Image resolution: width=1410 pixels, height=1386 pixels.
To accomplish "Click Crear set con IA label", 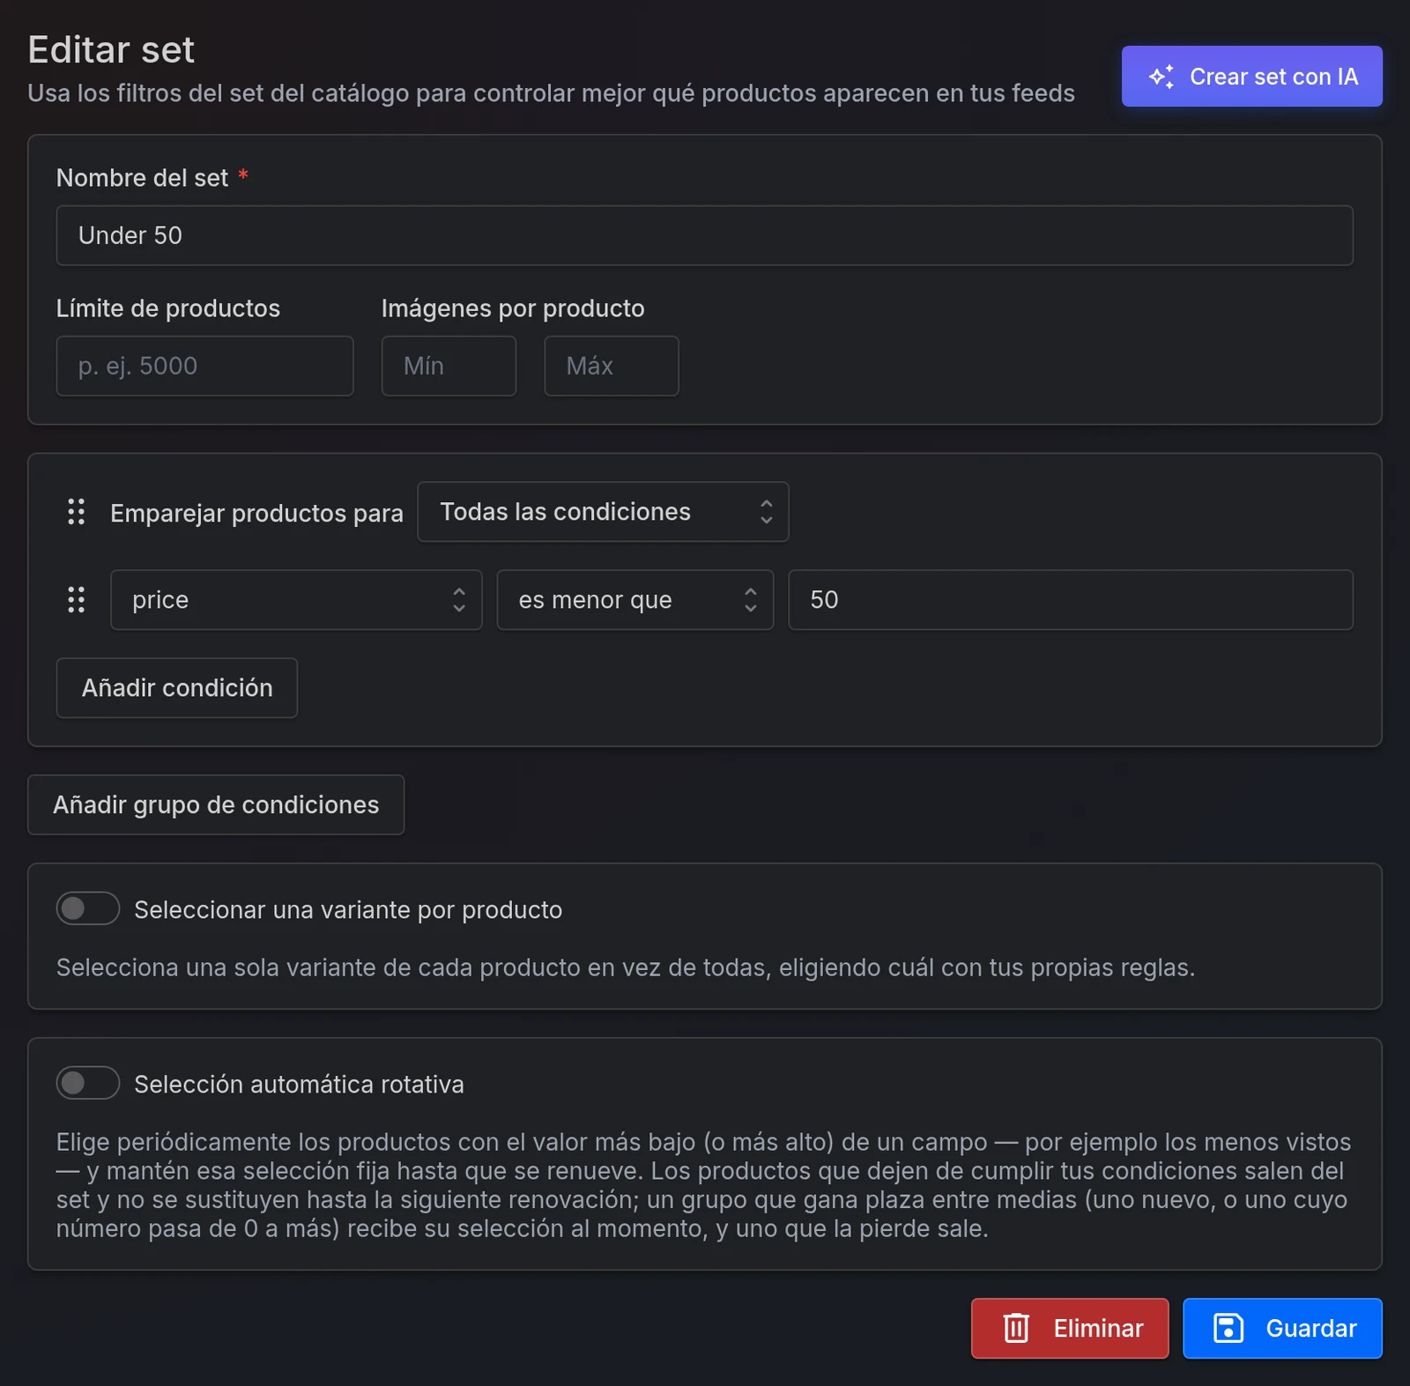I will coord(1273,77).
